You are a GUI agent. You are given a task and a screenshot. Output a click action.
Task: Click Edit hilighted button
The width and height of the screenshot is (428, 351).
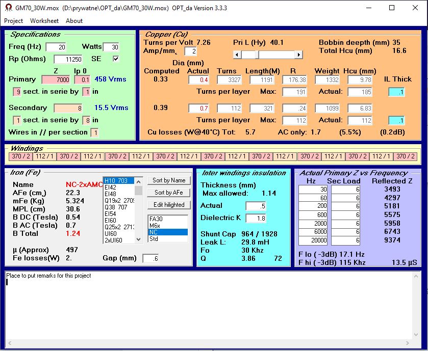pos(169,205)
